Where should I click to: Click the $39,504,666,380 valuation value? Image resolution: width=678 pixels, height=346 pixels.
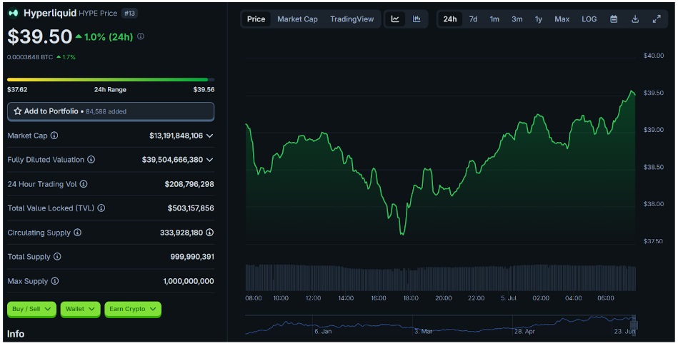(172, 160)
